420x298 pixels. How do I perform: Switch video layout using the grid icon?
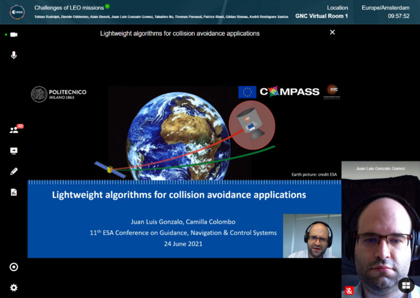click(x=406, y=285)
